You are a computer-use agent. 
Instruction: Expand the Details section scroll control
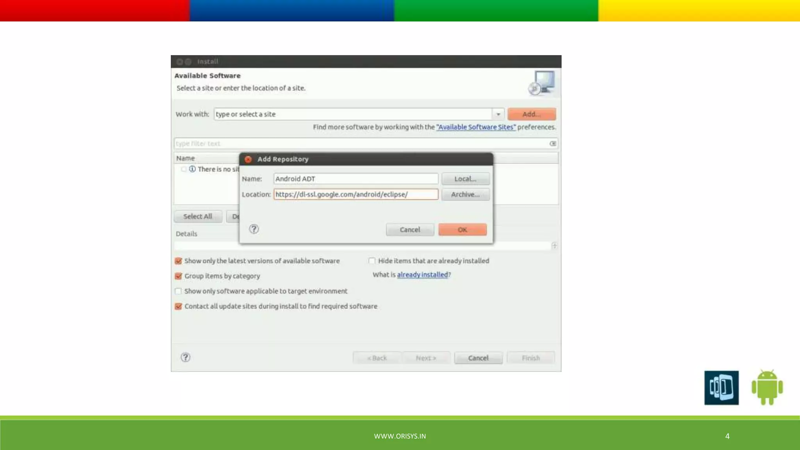click(554, 246)
